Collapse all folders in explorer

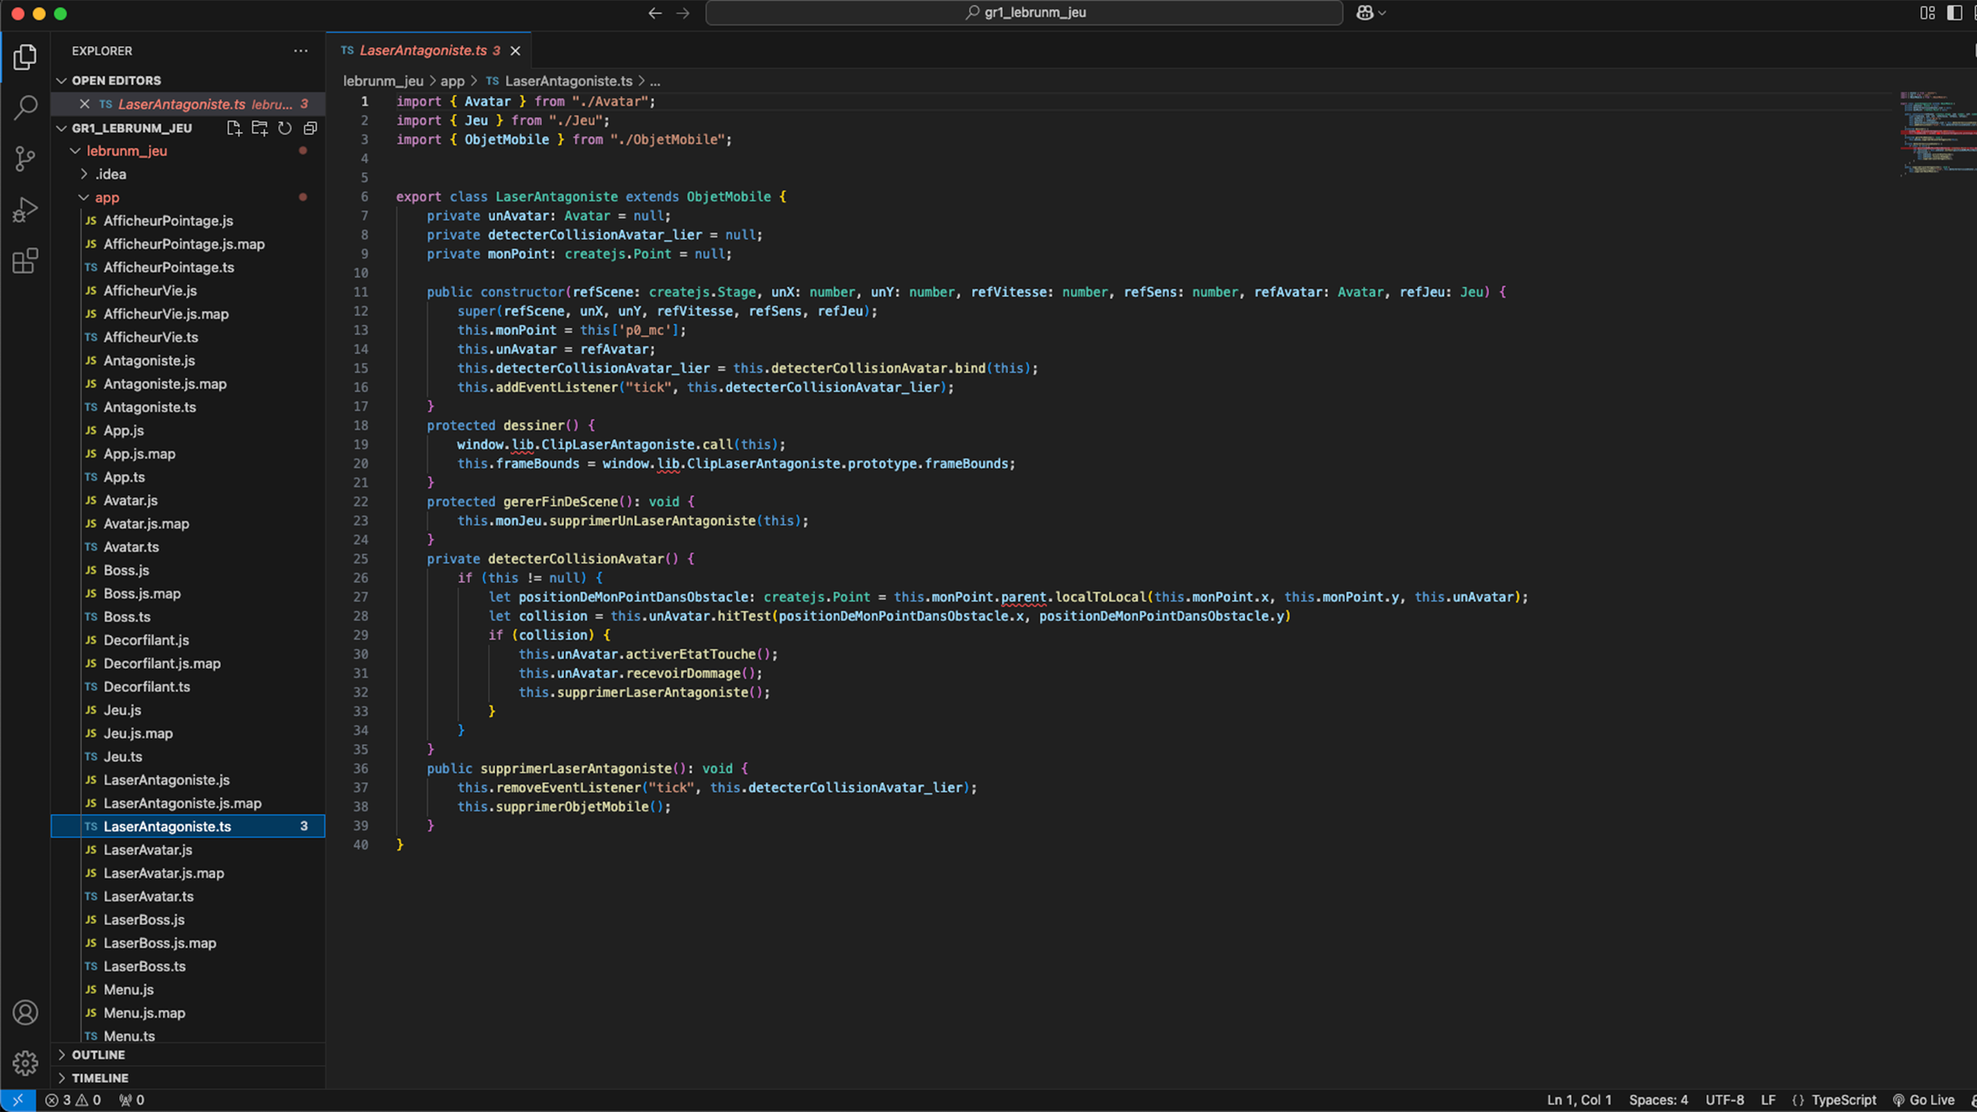(x=310, y=128)
